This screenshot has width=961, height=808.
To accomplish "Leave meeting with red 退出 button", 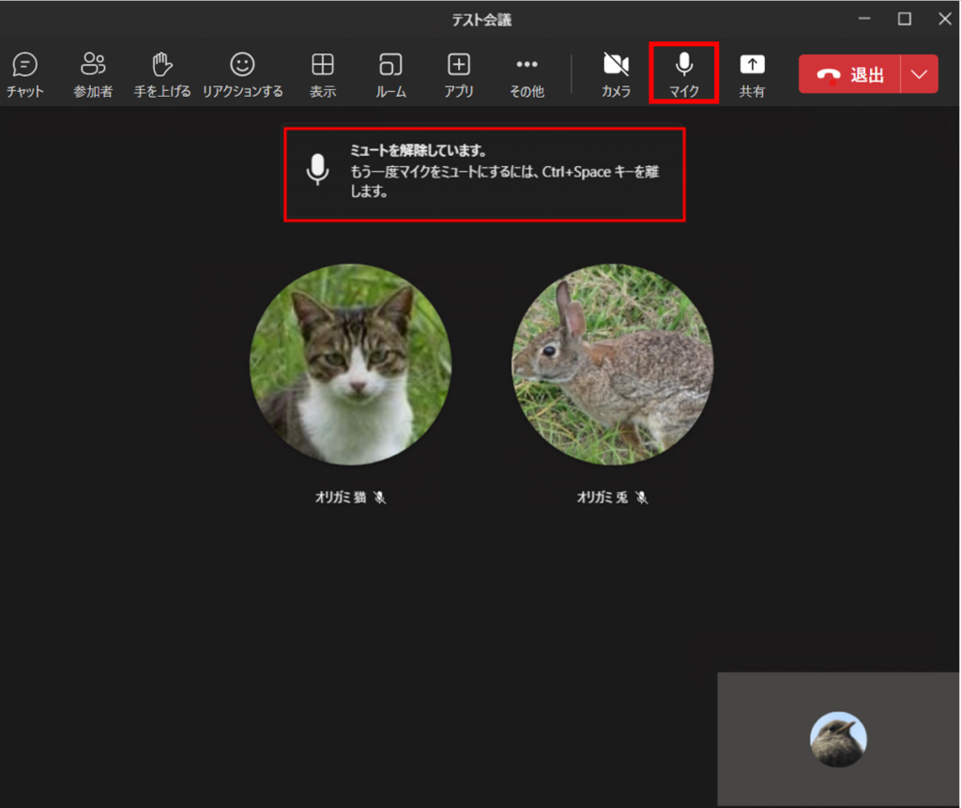I will [849, 75].
